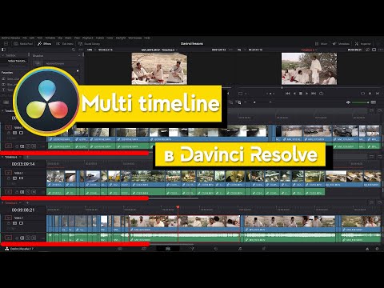Open Project Settings gear icon
Screen dimensions: 384x288
(x=377, y=249)
